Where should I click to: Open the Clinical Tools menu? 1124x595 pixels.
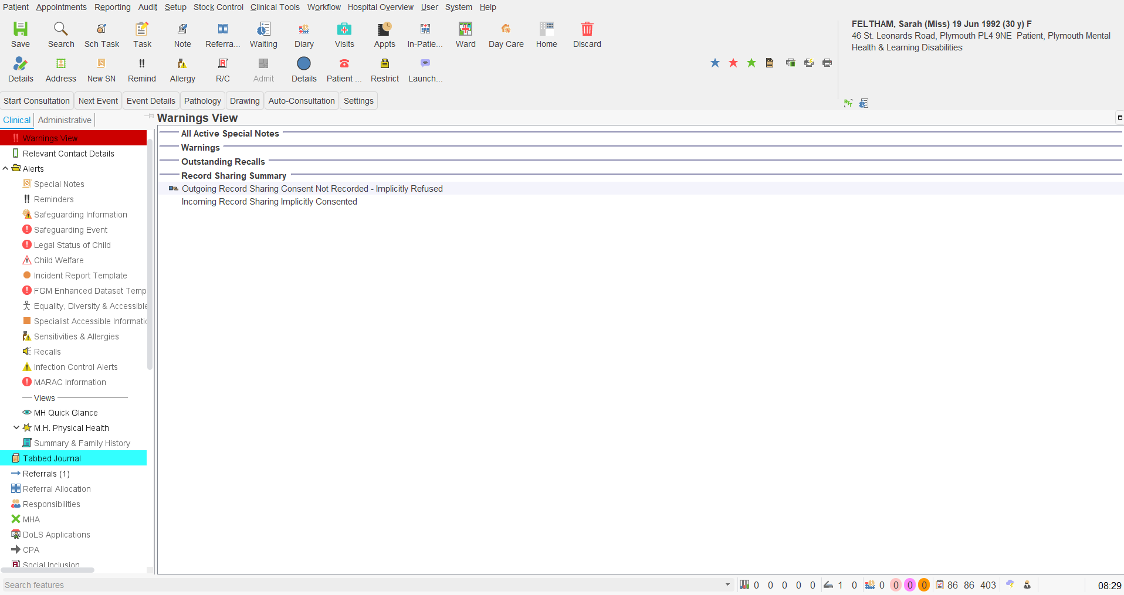pyautogui.click(x=275, y=7)
